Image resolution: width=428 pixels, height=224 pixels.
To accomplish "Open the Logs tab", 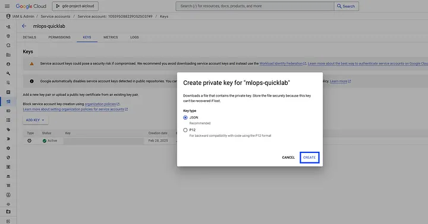I will click(x=134, y=37).
